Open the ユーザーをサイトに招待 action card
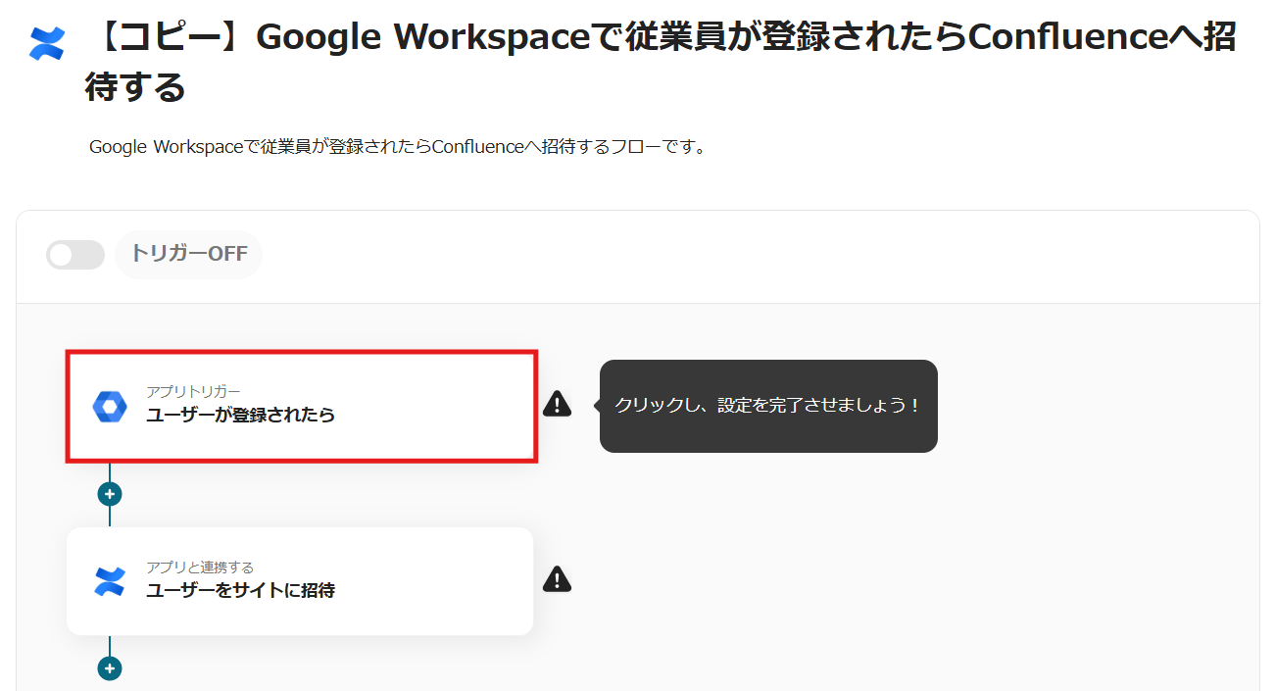The height and width of the screenshot is (691, 1275). [x=300, y=581]
